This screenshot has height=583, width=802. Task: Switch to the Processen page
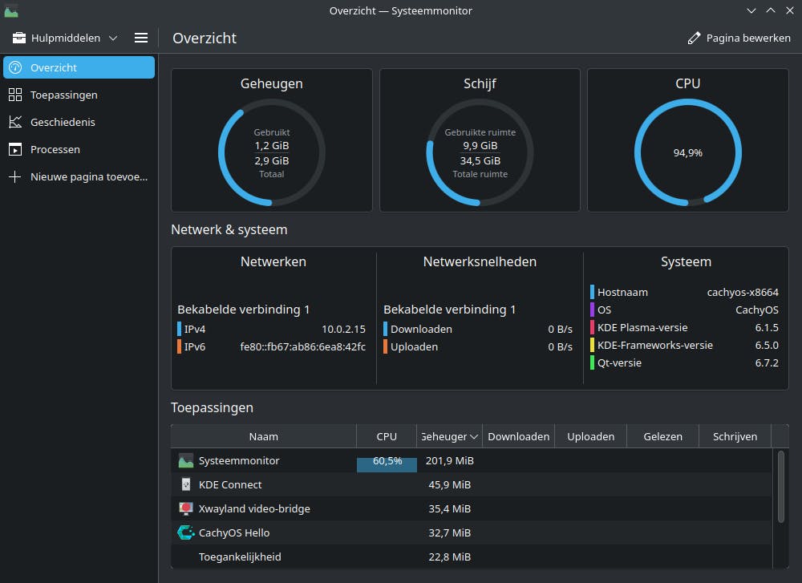[x=55, y=149]
